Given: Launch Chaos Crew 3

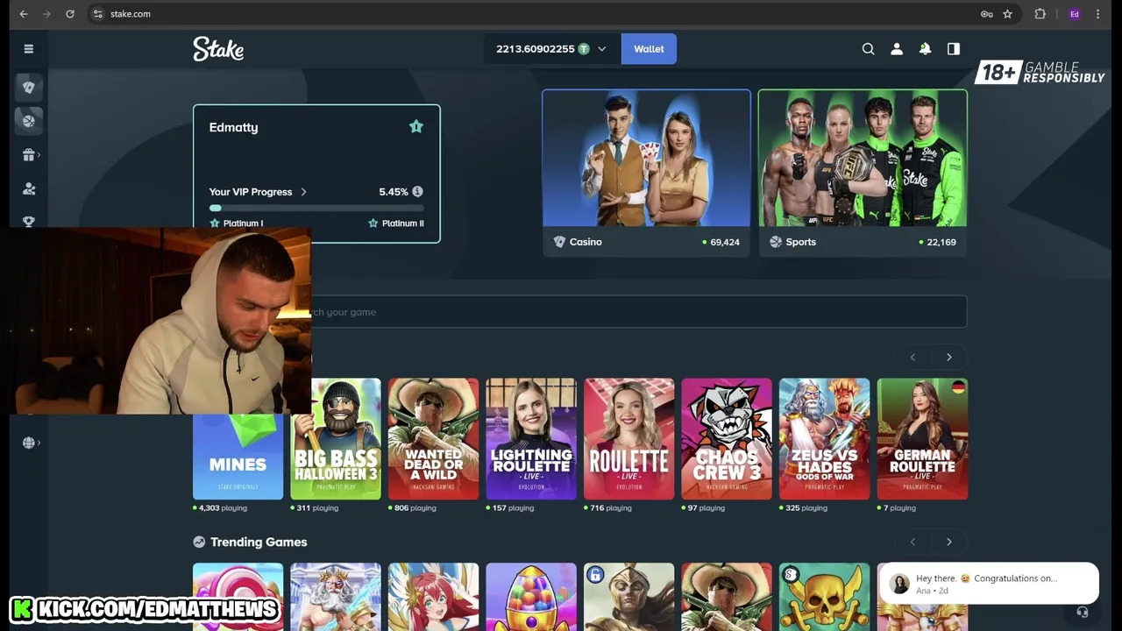Looking at the screenshot, I should [x=727, y=439].
